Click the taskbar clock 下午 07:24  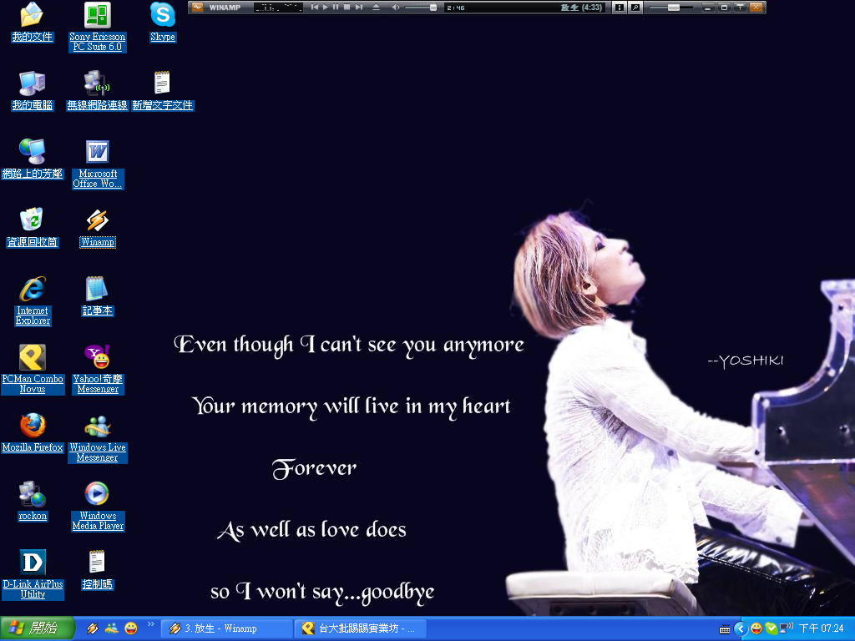[x=821, y=628]
